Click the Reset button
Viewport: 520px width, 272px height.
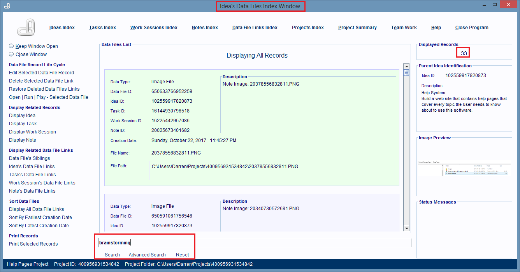[182, 255]
